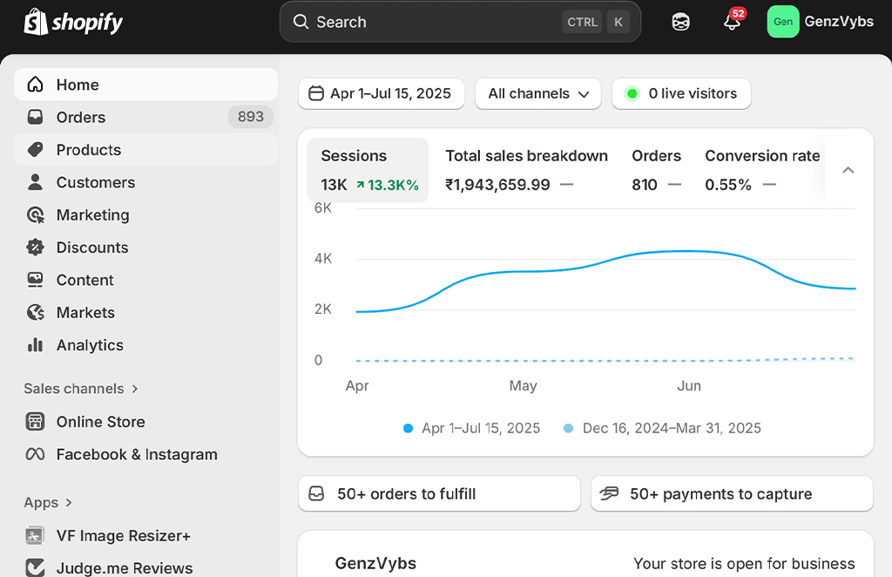Click the Orders inbox icon in sidebar
Image resolution: width=892 pixels, height=577 pixels.
click(x=35, y=117)
